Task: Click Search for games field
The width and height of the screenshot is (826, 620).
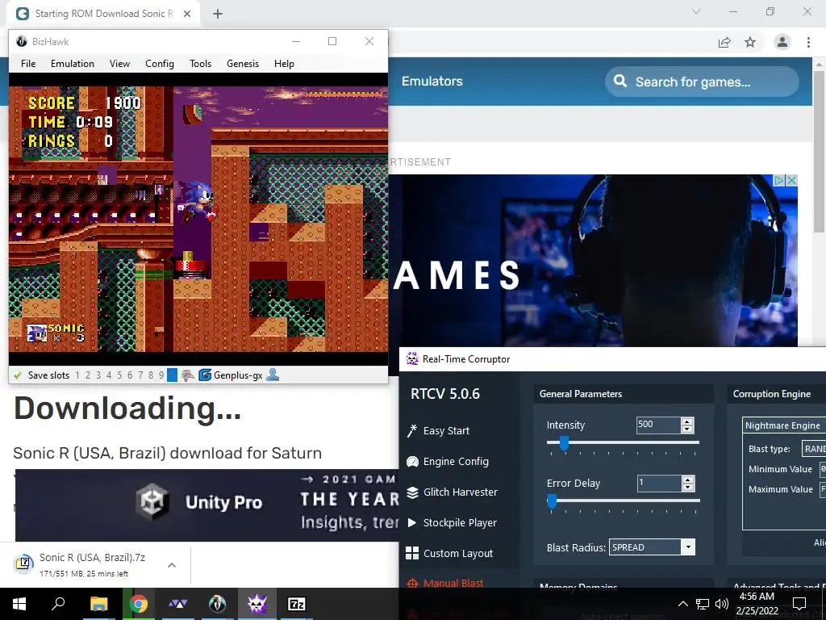Action: (x=702, y=82)
